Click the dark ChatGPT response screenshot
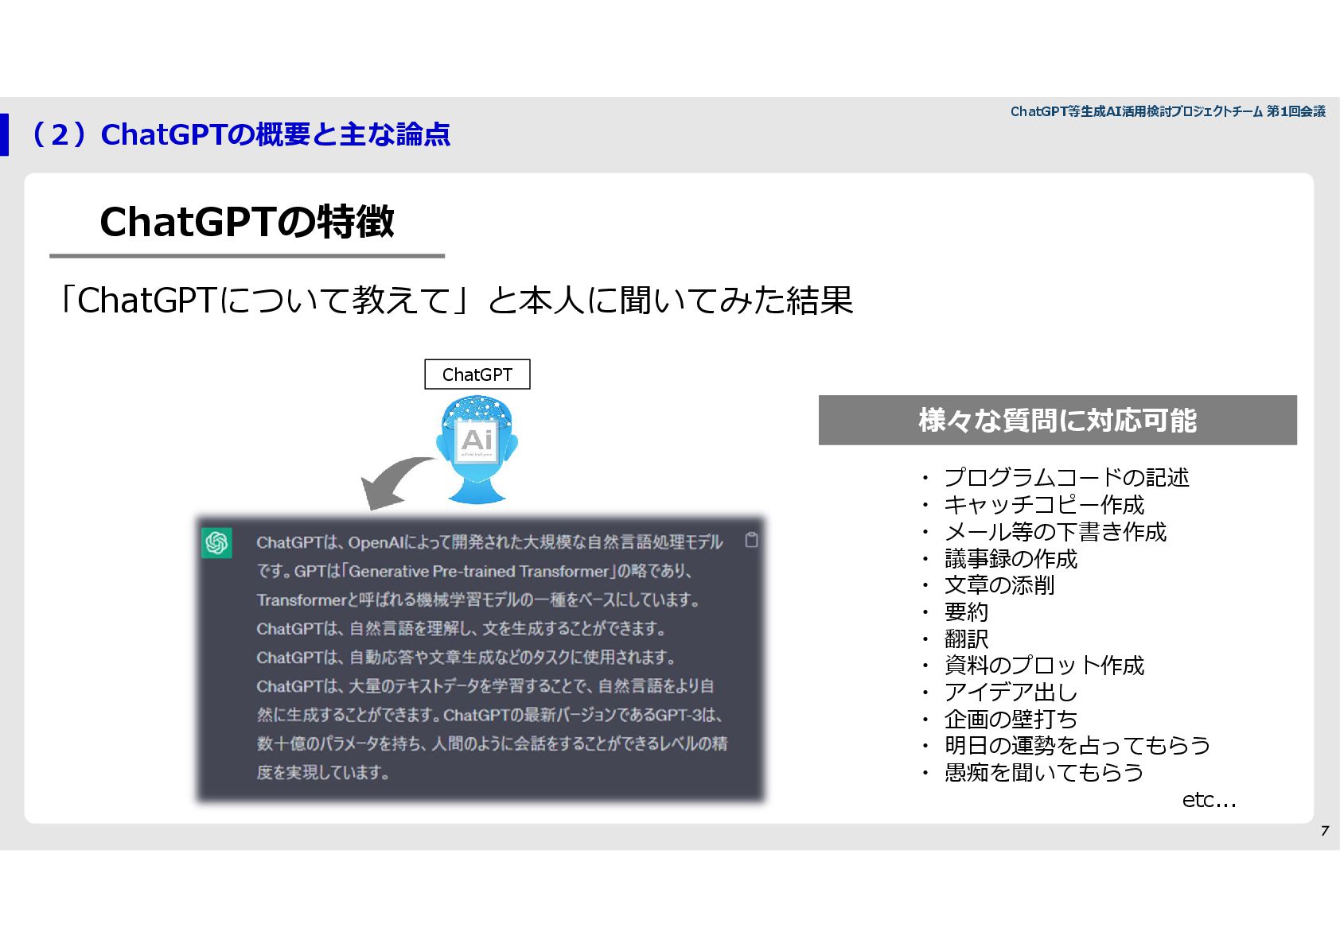 481,658
